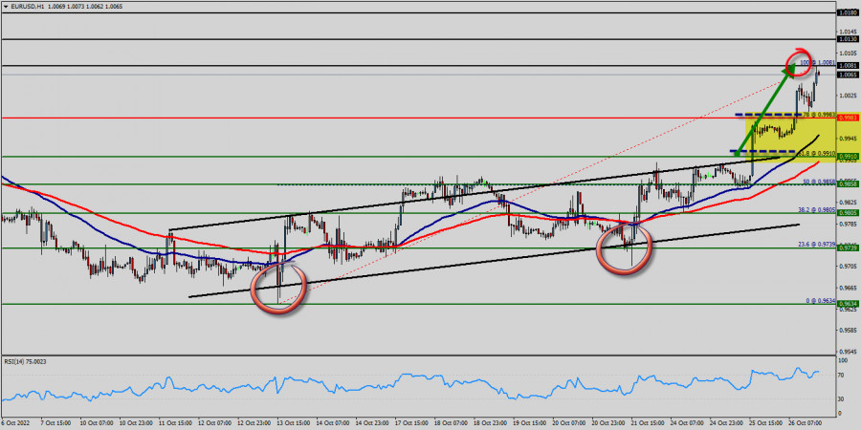Screen dimensions: 861x430
Task: Select the 38.2 @ 0.9805 Fibonacci label
Action: click(x=817, y=209)
